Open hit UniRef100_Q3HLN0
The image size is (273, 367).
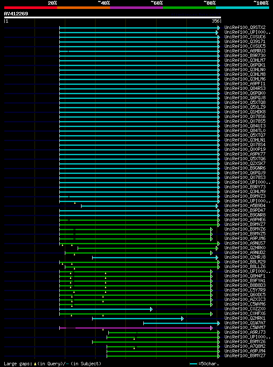[245, 70]
